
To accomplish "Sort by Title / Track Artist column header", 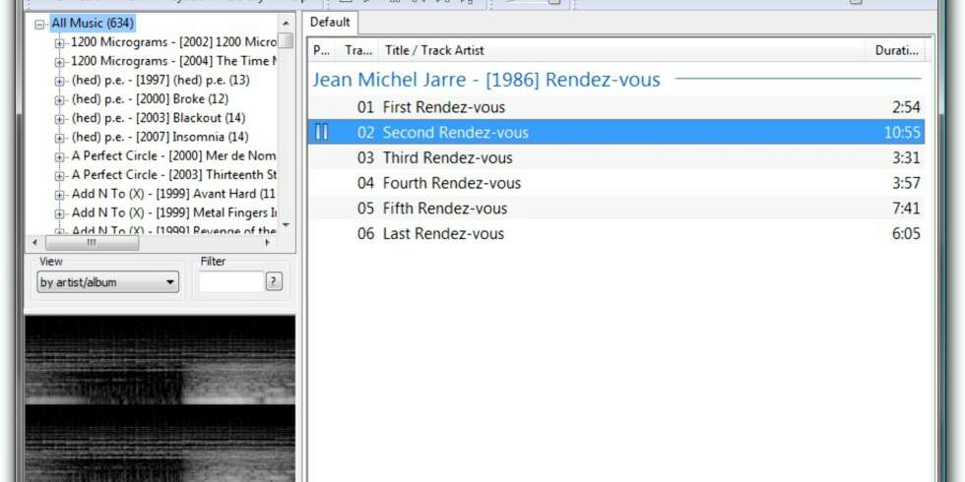I will point(622,50).
